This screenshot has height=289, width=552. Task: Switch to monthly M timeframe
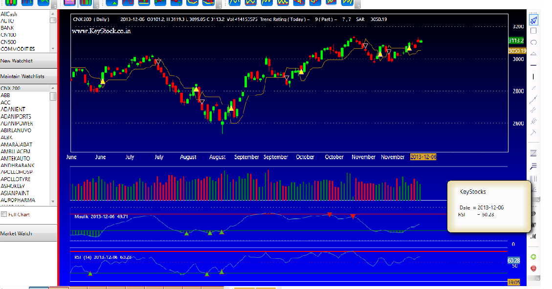533,236
